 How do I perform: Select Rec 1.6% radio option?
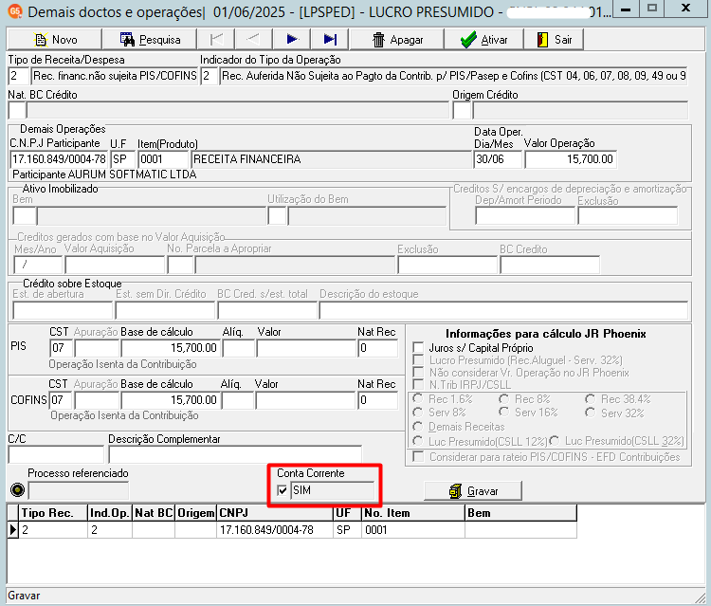click(418, 399)
